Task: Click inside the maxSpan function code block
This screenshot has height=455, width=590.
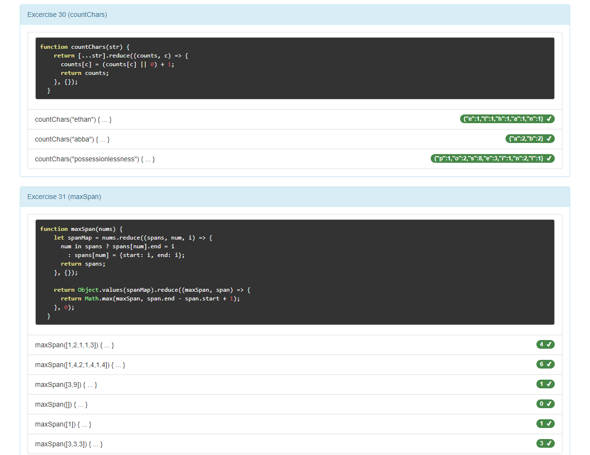Action: pos(295,272)
